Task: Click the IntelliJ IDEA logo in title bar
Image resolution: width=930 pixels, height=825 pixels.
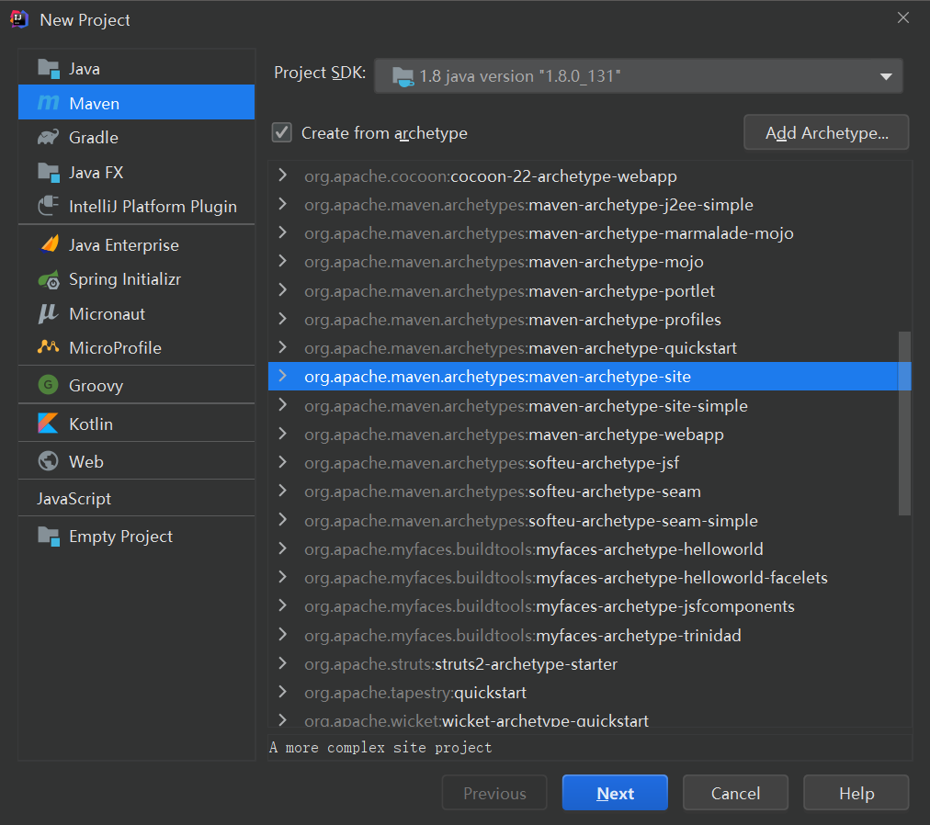Action: pyautogui.click(x=19, y=19)
